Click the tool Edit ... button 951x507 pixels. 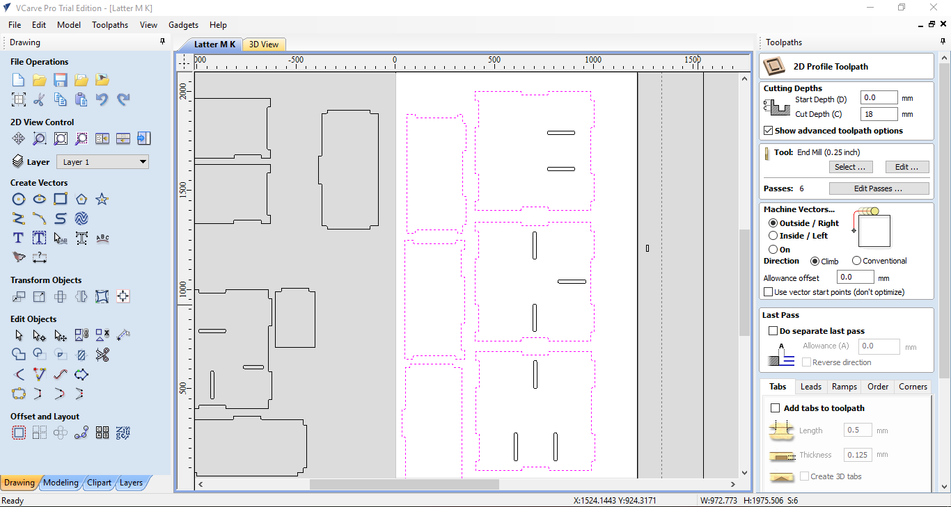click(907, 167)
